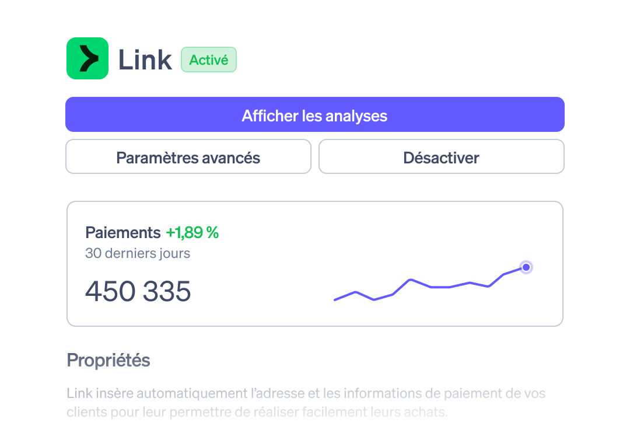The image size is (630, 433).
Task: Click the 450 335 payments total
Action: click(x=138, y=291)
